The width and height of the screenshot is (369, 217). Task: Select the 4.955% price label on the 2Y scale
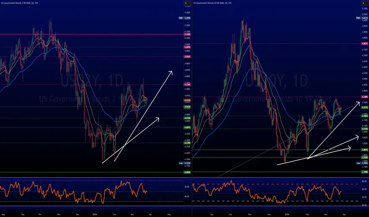pos(187,57)
